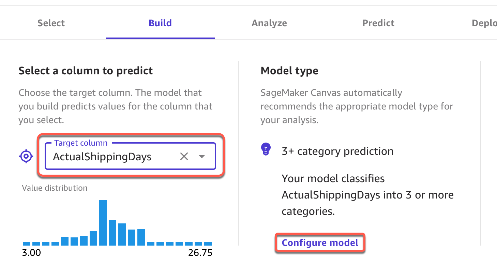Click the Value distribution caption
Image resolution: width=497 pixels, height=264 pixels.
click(x=55, y=188)
